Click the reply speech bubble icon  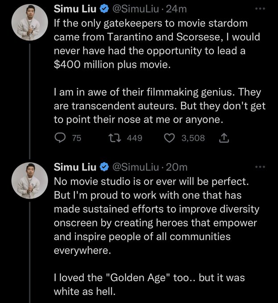(60, 139)
